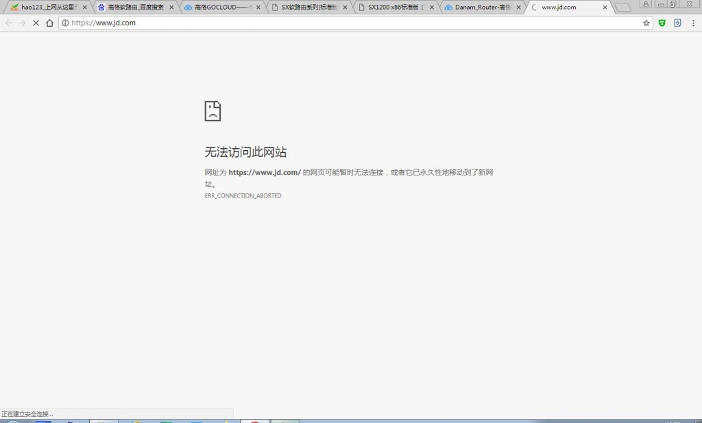Screen dimensions: 702x423
Task: Close the Danam_Router tab
Action: point(519,7)
